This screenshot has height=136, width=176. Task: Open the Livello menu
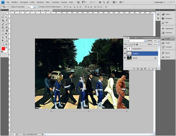[x=32, y=2]
